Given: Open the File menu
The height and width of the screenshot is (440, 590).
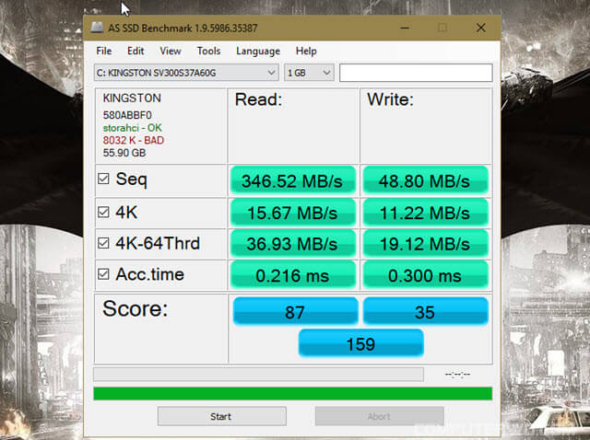Looking at the screenshot, I should 104,52.
